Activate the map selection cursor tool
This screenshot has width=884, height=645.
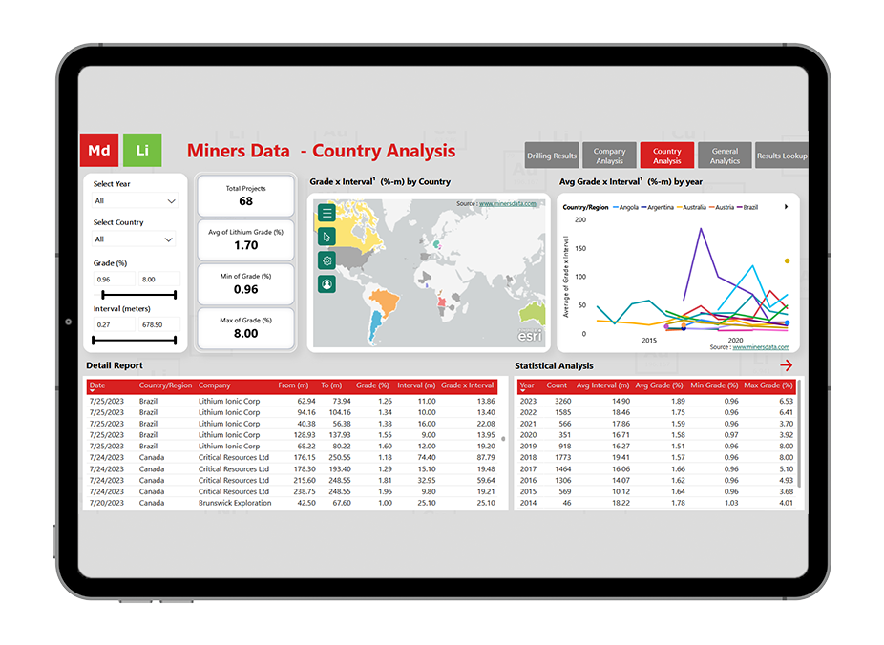pyautogui.click(x=327, y=237)
